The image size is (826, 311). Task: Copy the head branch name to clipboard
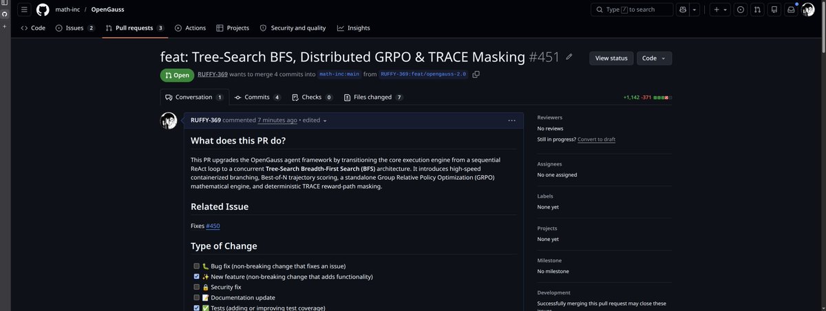pyautogui.click(x=476, y=74)
